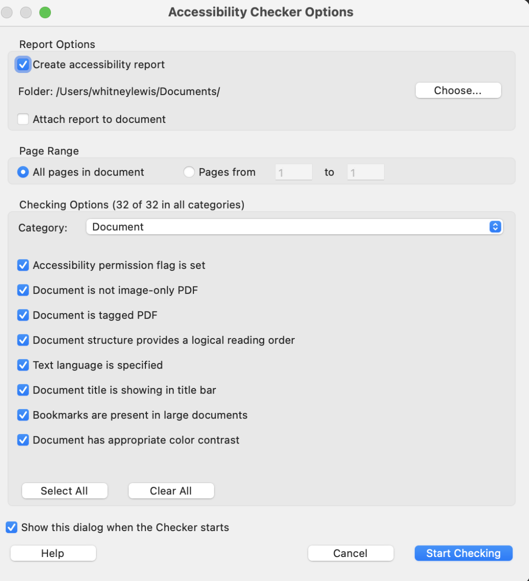Click the Category stepper arrows
529x581 pixels.
(495, 227)
